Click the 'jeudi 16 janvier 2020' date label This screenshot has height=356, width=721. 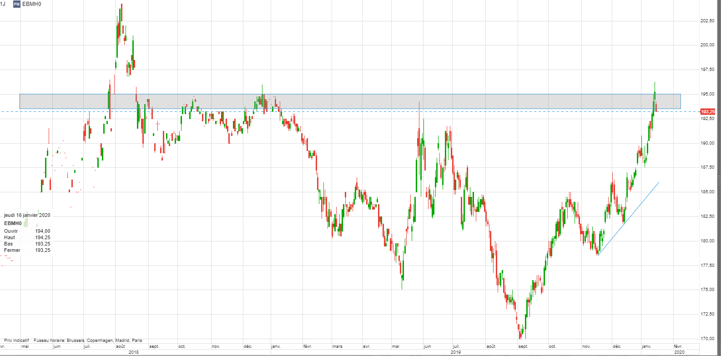(x=27, y=215)
